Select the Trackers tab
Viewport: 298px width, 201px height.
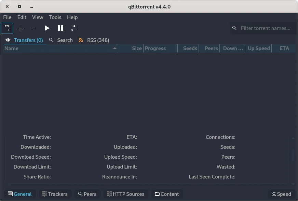click(55, 194)
